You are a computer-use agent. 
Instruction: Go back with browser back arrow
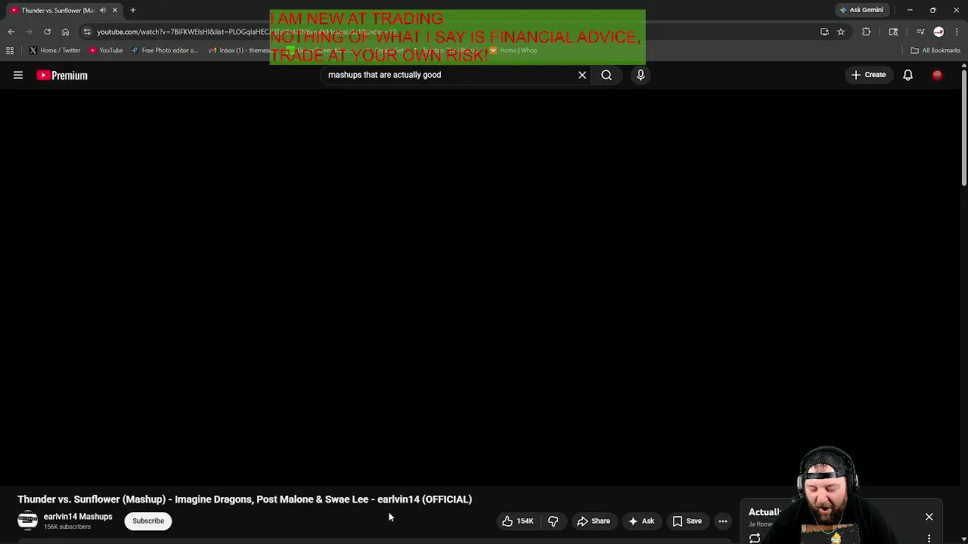(x=11, y=32)
